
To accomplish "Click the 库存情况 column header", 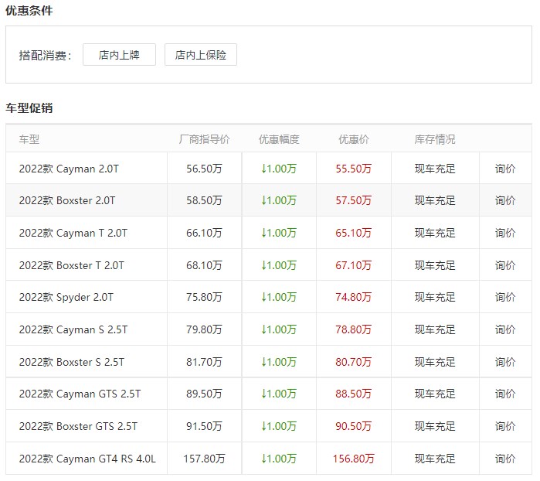I will [x=435, y=139].
